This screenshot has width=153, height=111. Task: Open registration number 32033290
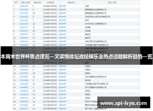24,24
